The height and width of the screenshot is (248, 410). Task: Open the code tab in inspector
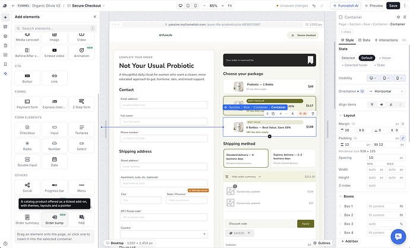pyautogui.click(x=403, y=40)
